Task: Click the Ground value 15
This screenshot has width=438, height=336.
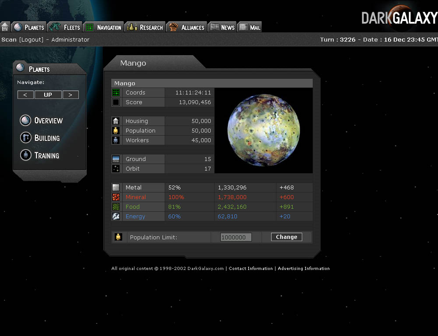Action: pyautogui.click(x=208, y=159)
